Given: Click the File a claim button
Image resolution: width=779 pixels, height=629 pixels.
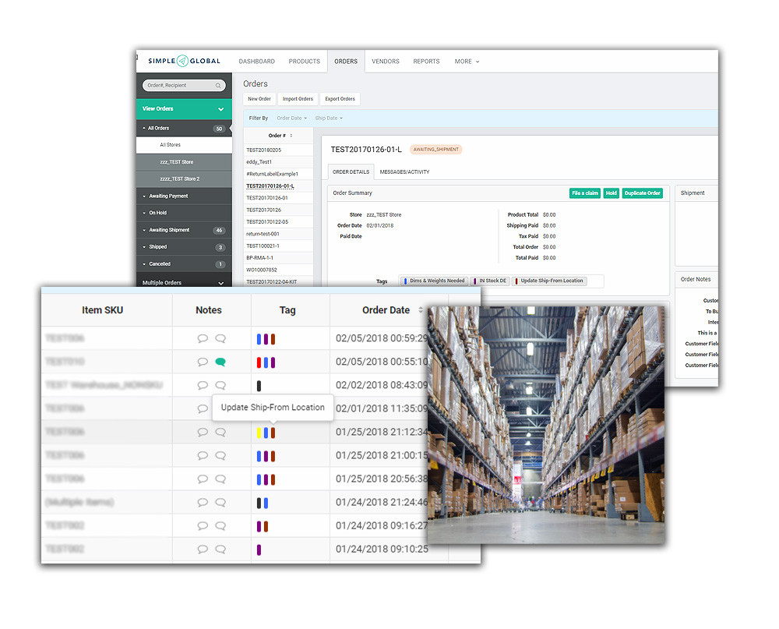Looking at the screenshot, I should 585,193.
